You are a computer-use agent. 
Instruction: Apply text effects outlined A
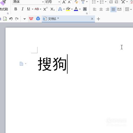coord(60,9)
